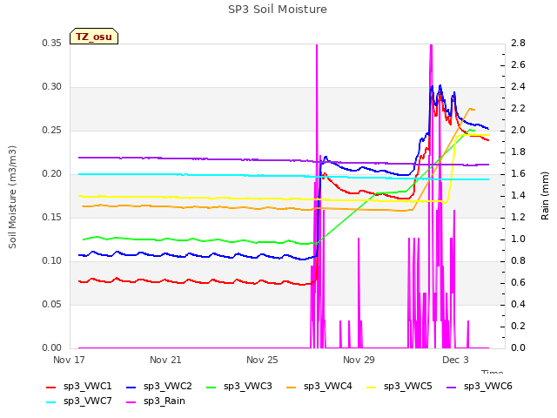
Task: Select sp3_VWC1 legend text
Action: pyautogui.click(x=87, y=387)
